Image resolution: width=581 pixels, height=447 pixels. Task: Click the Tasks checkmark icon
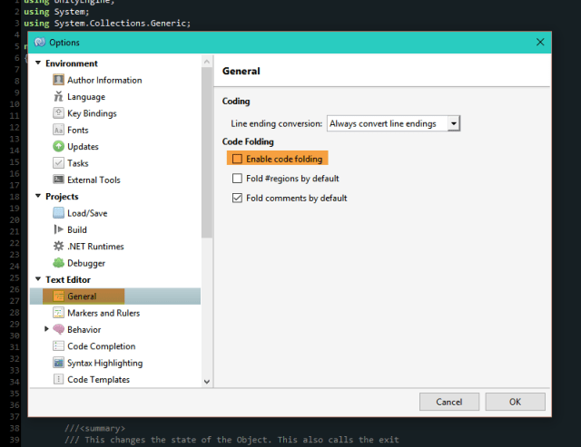[x=58, y=163]
